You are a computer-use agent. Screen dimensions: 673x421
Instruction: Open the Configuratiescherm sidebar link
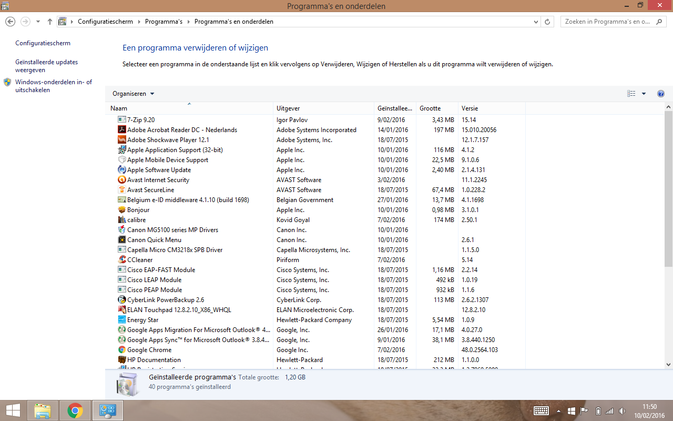pos(43,43)
